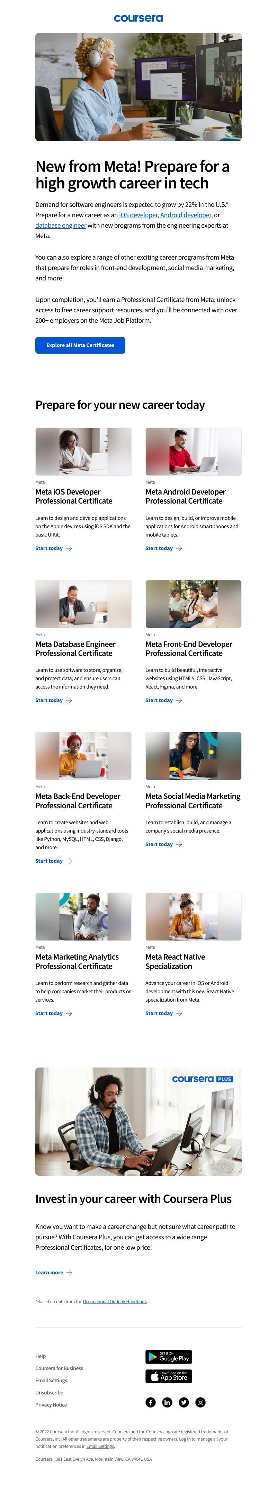Select Meta React Native Specialization thumbnail

[193, 917]
